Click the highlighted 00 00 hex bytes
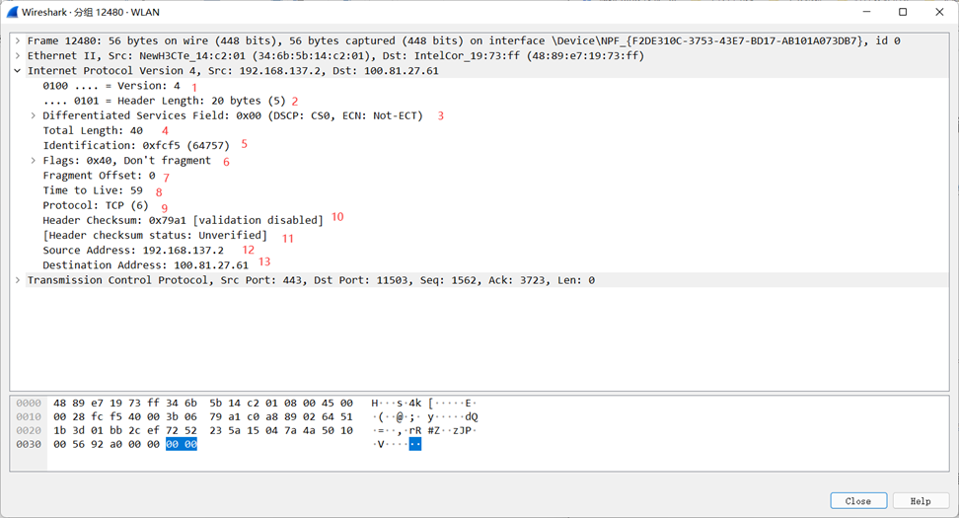This screenshot has height=518, width=959. (x=182, y=445)
